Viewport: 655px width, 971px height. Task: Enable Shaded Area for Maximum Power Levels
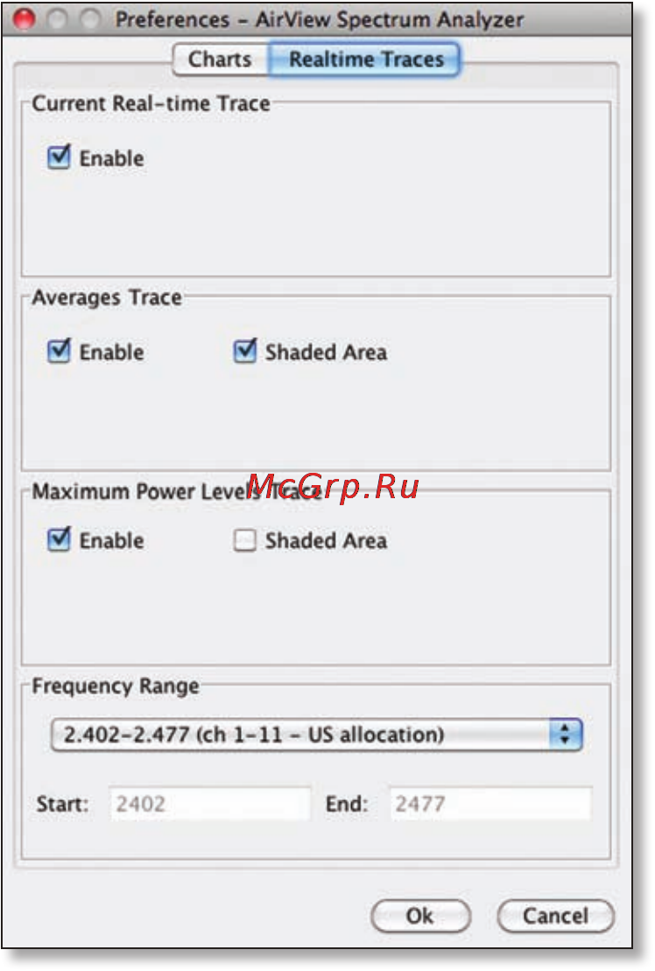[x=245, y=540]
